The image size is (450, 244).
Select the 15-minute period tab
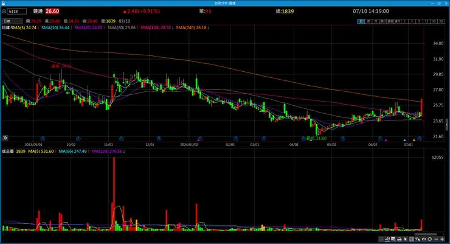(427, 21)
